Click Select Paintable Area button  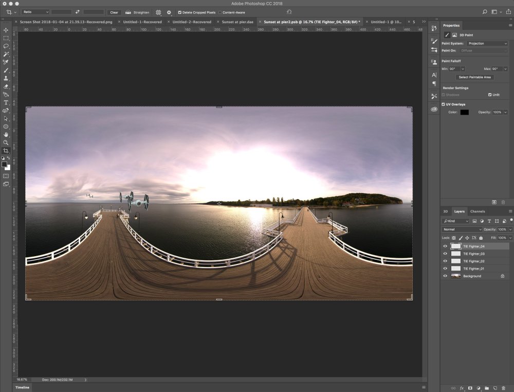click(474, 77)
